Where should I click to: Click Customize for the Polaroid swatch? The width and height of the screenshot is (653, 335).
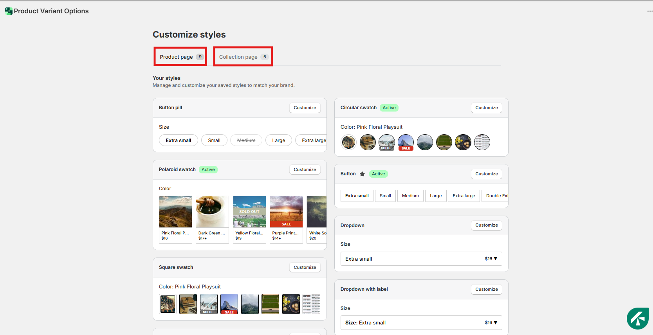pos(305,169)
